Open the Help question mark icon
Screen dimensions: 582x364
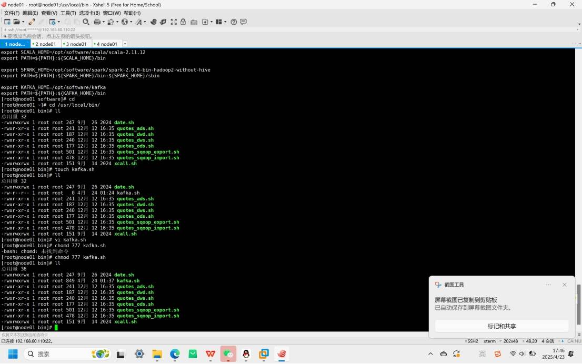(234, 22)
